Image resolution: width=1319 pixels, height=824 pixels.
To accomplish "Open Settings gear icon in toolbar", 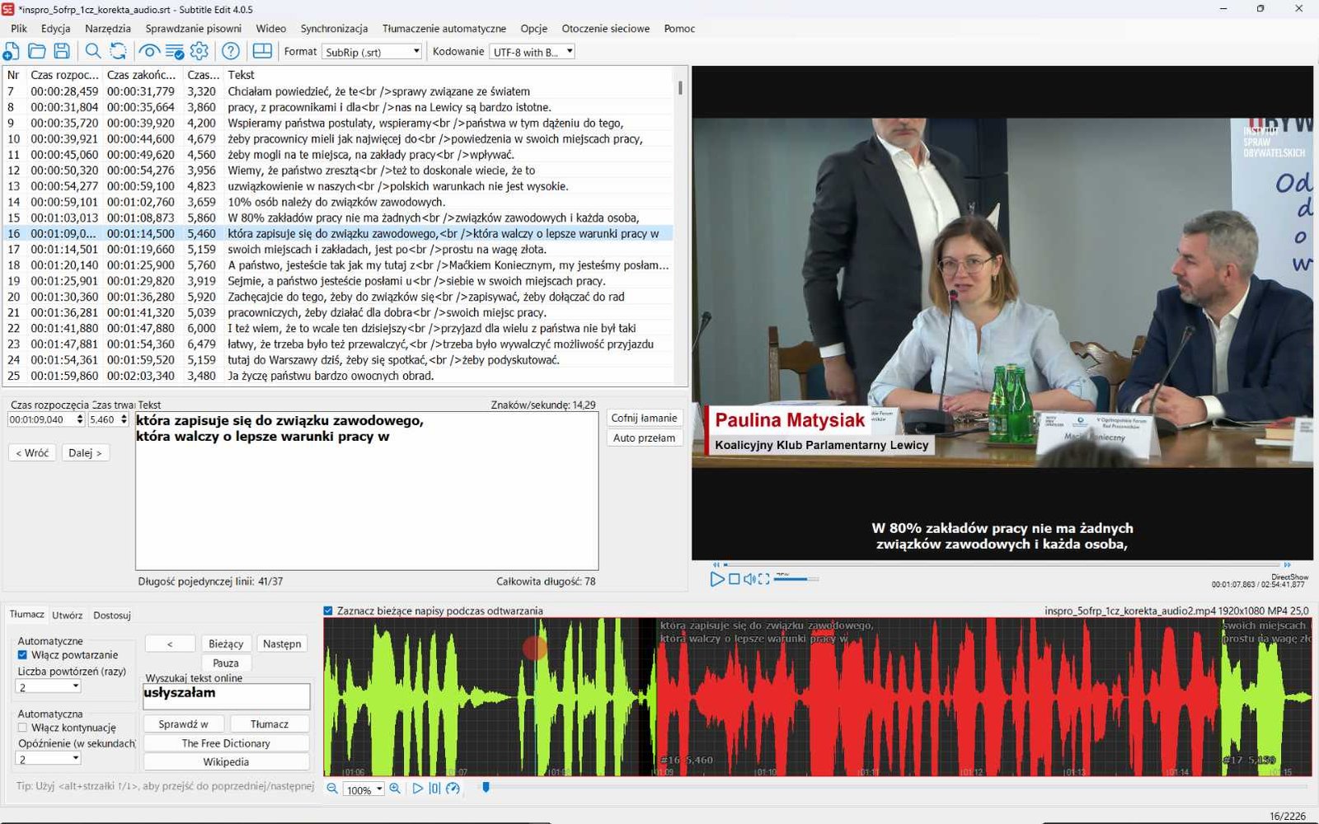I will [199, 51].
